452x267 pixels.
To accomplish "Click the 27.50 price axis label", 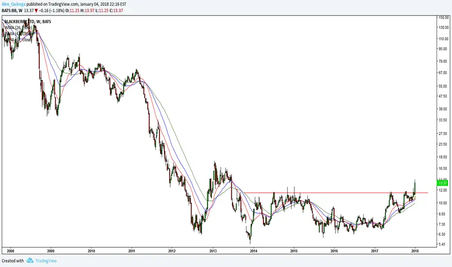I will [x=443, y=133].
